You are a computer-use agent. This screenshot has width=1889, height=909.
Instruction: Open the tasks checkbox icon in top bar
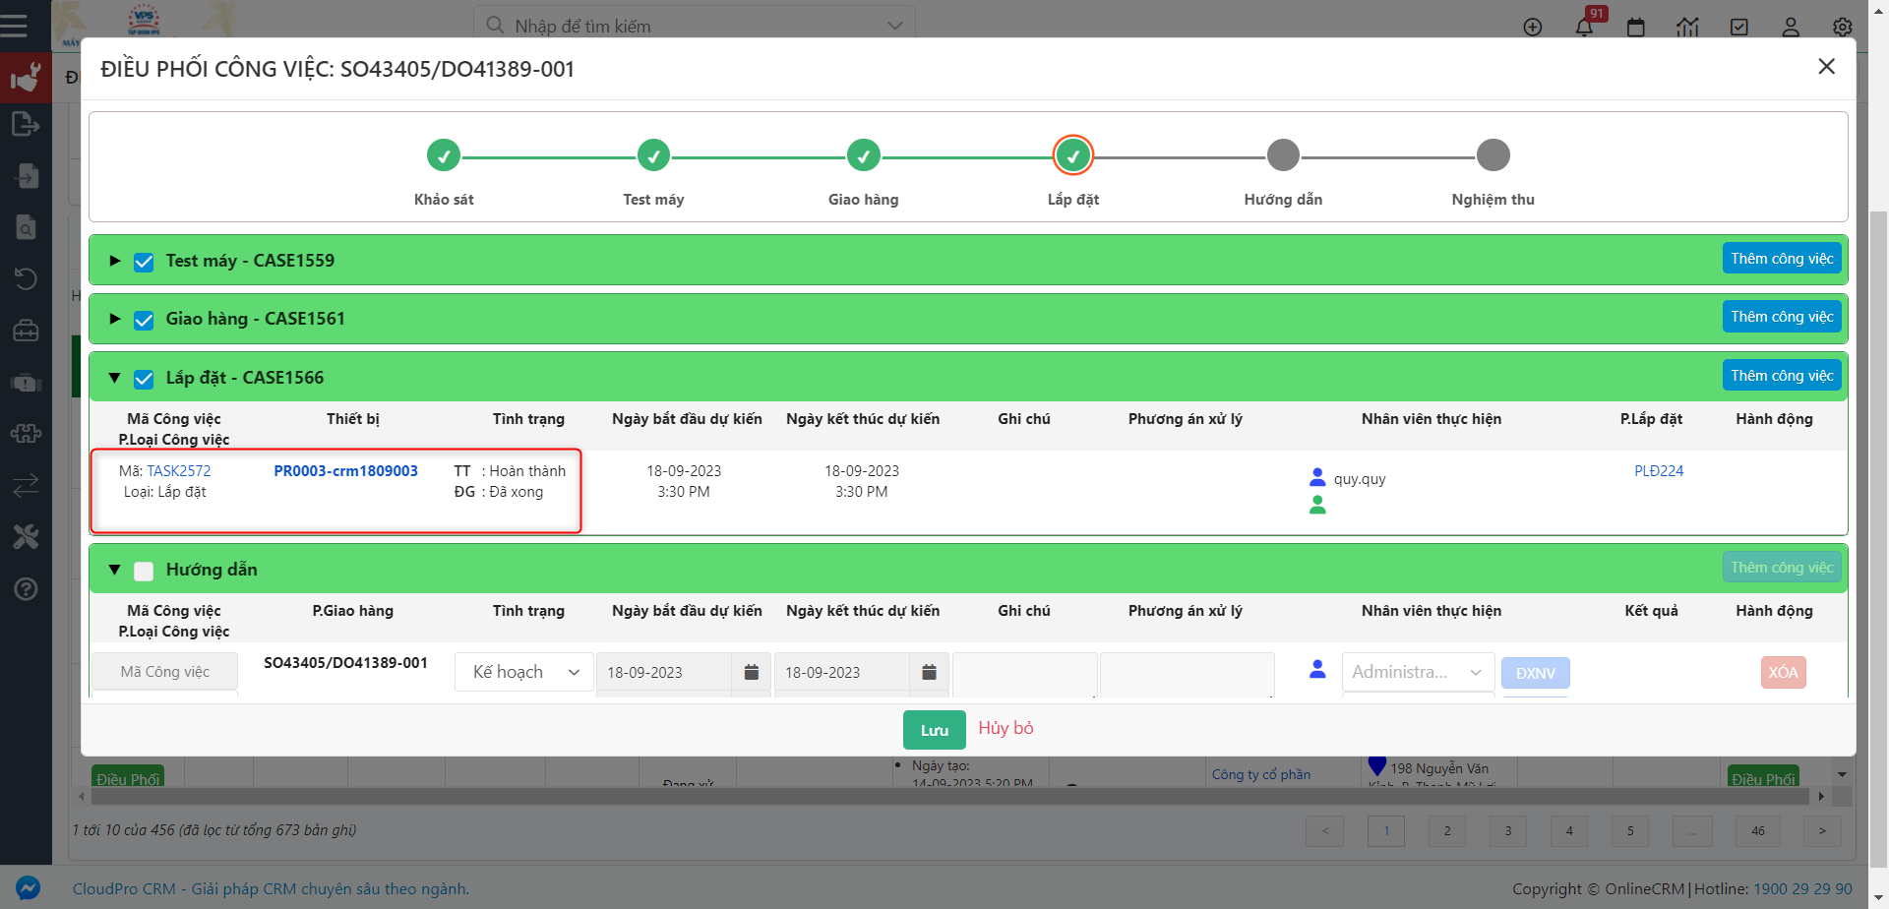pos(1739,28)
